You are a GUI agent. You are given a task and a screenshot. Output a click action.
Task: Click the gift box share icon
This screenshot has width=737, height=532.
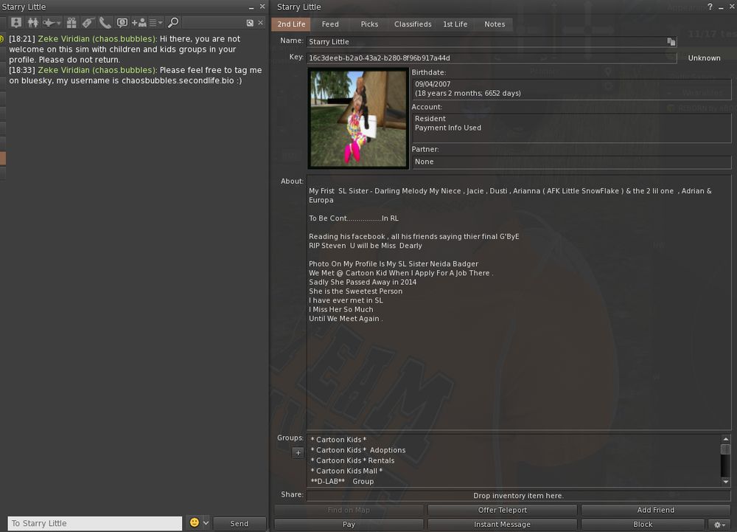pyautogui.click(x=71, y=23)
